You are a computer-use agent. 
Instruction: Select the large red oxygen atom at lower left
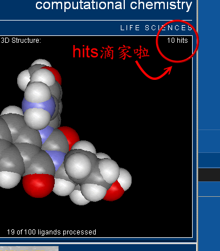coord(39,185)
